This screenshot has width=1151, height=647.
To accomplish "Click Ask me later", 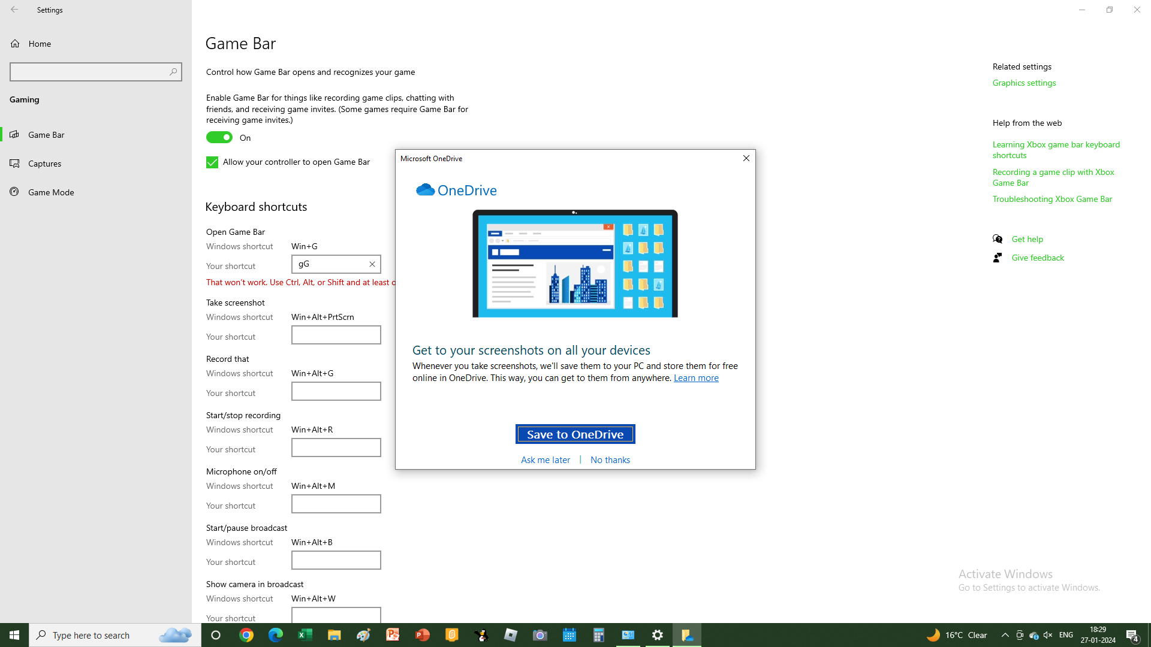I will 545,459.
